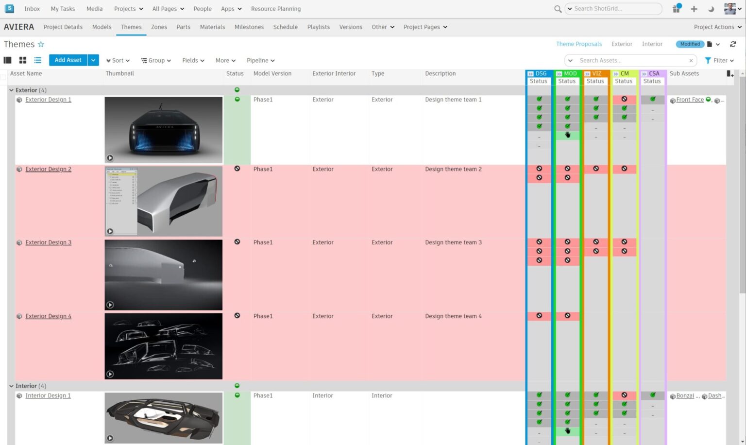The image size is (746, 445).
Task: Open notifications via the gift icon
Action: point(676,9)
